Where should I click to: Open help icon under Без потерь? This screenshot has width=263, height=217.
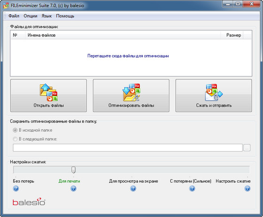[16, 189]
